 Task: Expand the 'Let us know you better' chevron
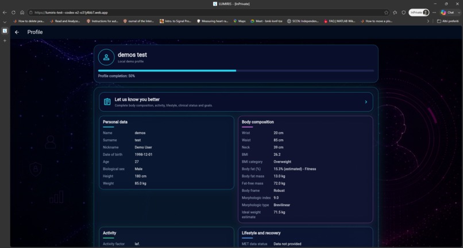366,102
